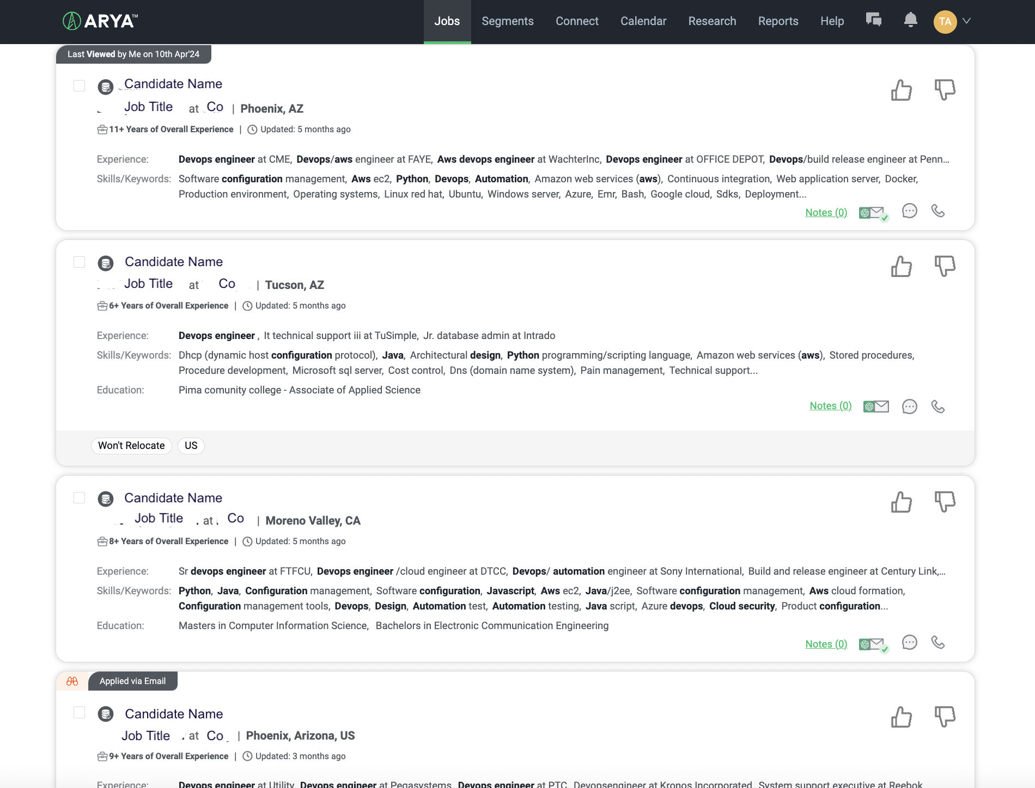Open the messages icon in top bar

(874, 21)
